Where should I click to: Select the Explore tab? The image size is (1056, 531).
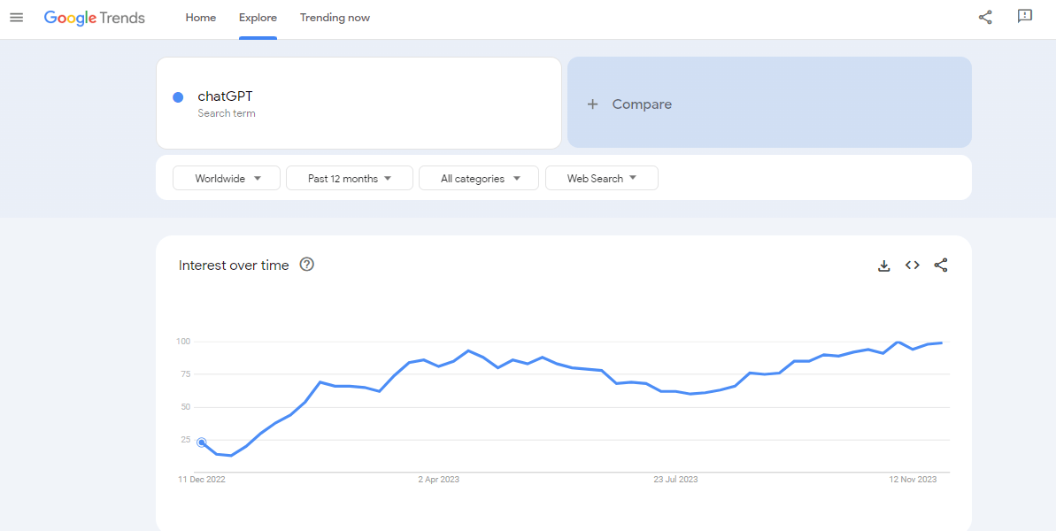coord(258,19)
